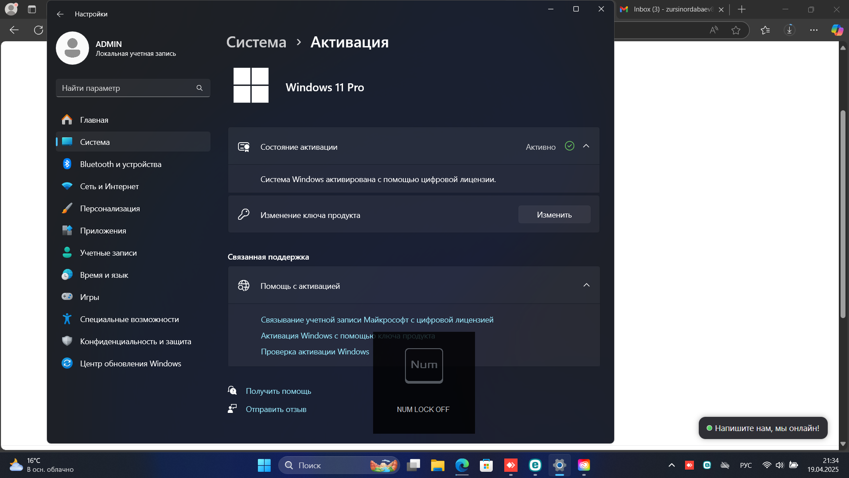Open Игры settings
The height and width of the screenshot is (478, 849).
click(x=133, y=297)
